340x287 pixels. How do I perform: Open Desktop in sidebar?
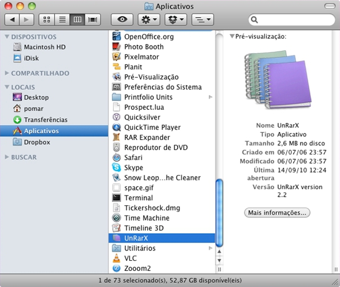(30, 97)
